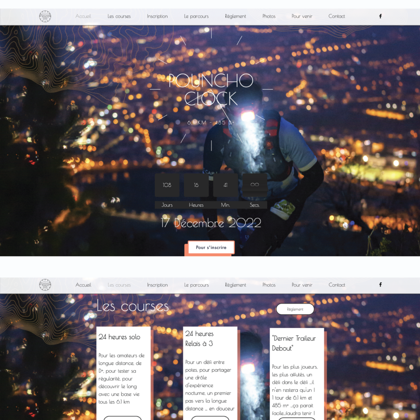Click the Secs. countdown label
Image resolution: width=420 pixels, height=420 pixels.
(x=255, y=205)
